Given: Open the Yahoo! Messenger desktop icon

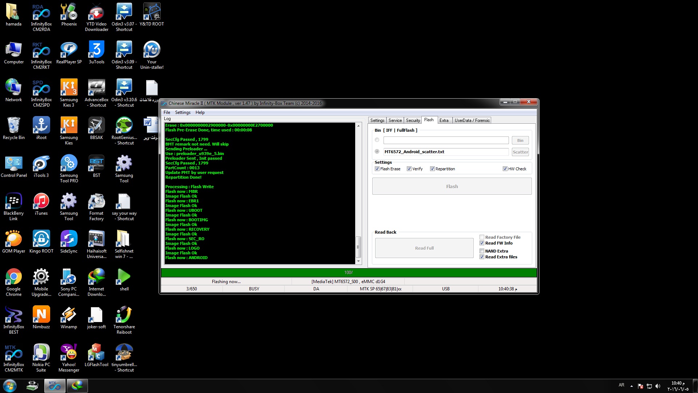Looking at the screenshot, I should point(69,358).
